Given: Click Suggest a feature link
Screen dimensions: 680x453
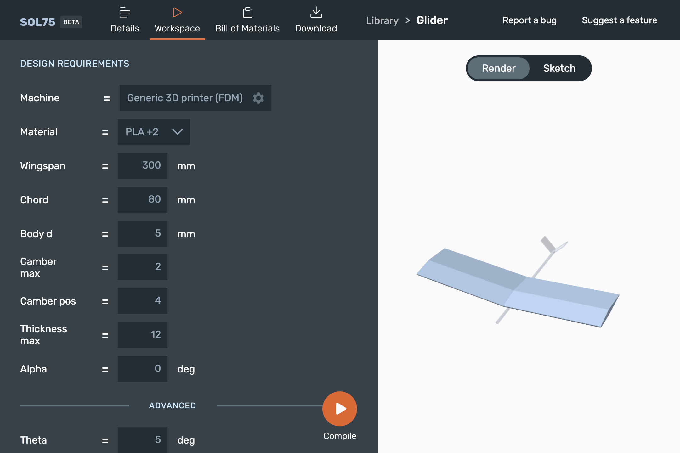Looking at the screenshot, I should click(x=619, y=20).
